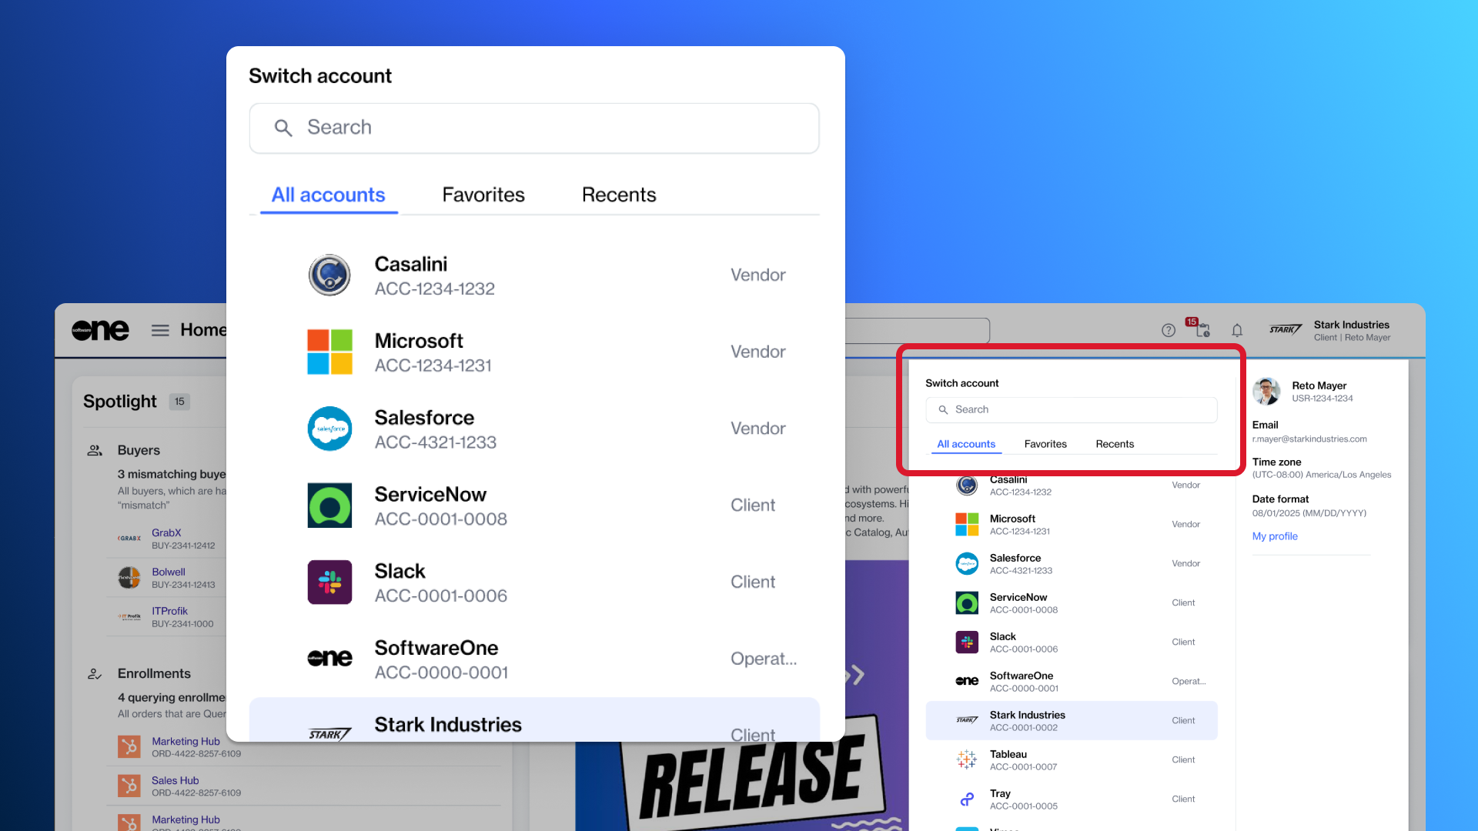Switch to Recents tab in the large dialog
The width and height of the screenshot is (1478, 831).
point(618,195)
